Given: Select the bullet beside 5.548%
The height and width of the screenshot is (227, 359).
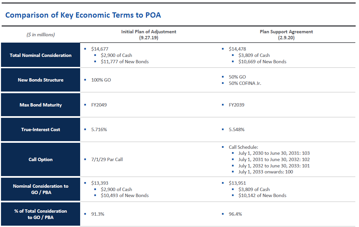Looking at the screenshot, I should [x=222, y=129].
